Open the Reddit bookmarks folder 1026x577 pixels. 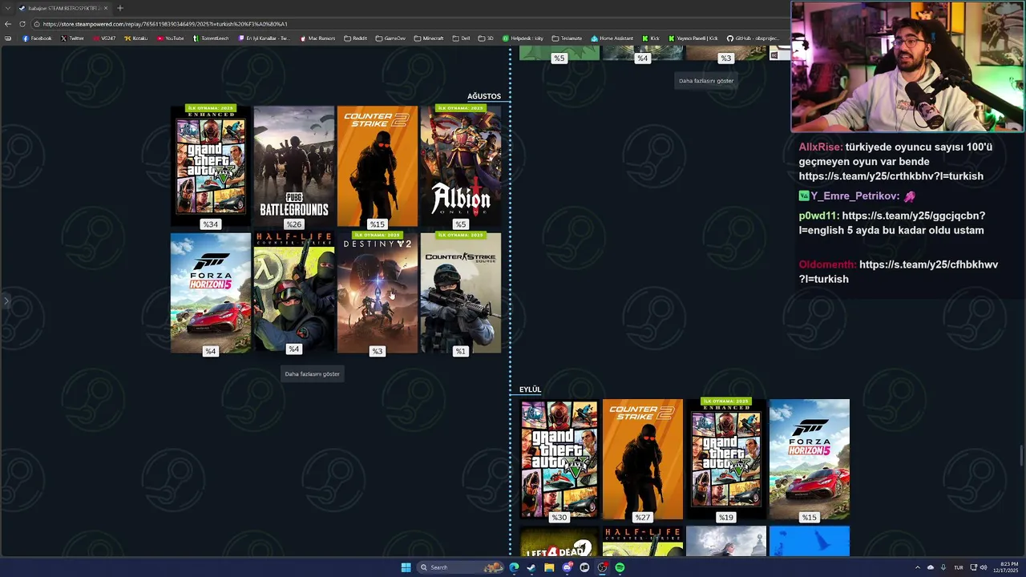tap(355, 38)
